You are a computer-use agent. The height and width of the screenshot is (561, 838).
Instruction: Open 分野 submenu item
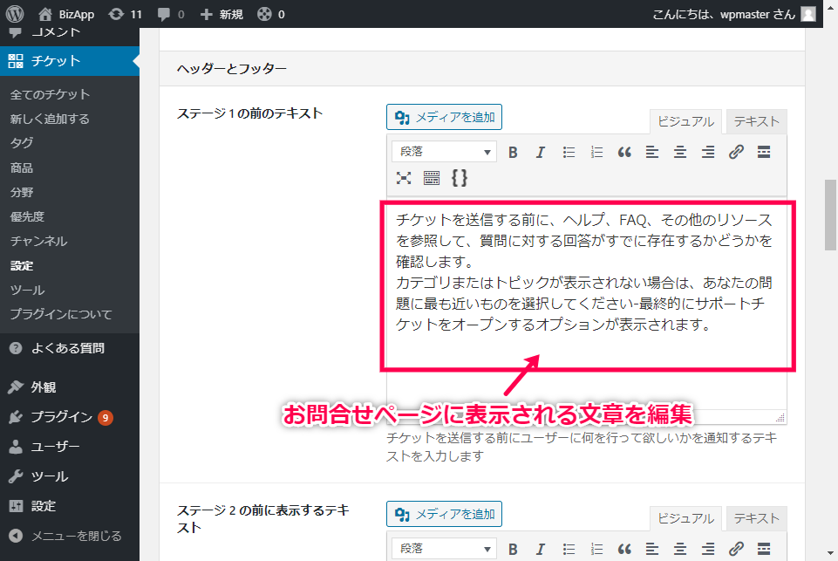(22, 192)
